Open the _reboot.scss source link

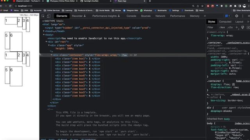point(240,94)
